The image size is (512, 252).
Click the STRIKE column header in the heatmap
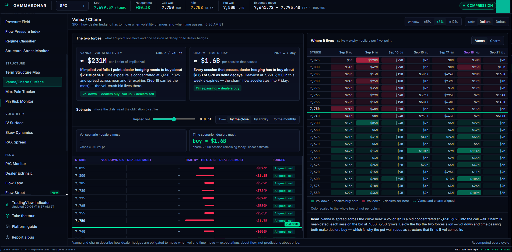(x=315, y=52)
